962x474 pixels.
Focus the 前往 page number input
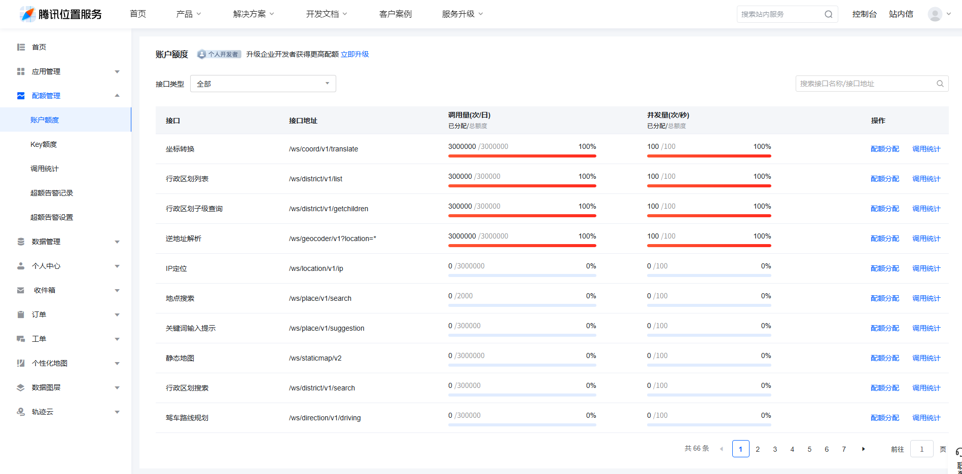(x=921, y=449)
